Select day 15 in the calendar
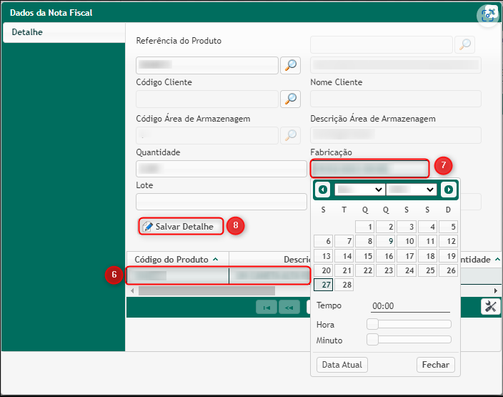 pos(365,256)
